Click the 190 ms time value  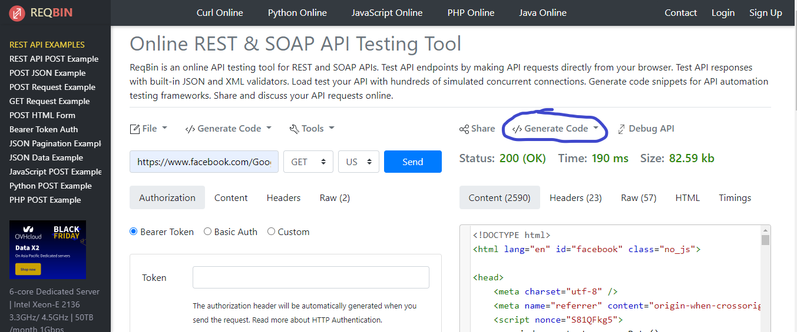coord(610,158)
